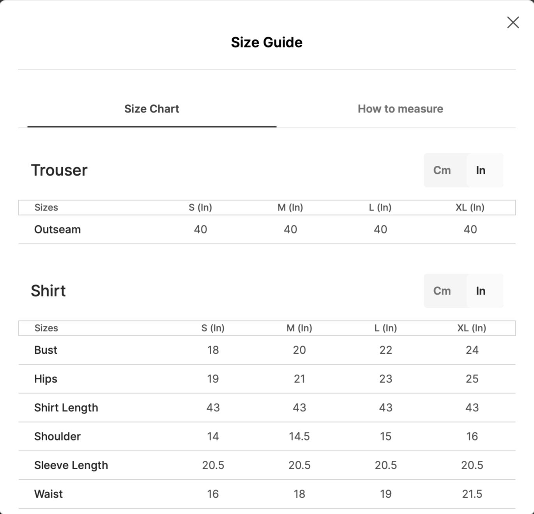The height and width of the screenshot is (514, 534).
Task: Click the 14.5 Shoulder value for size M
Action: click(x=299, y=437)
